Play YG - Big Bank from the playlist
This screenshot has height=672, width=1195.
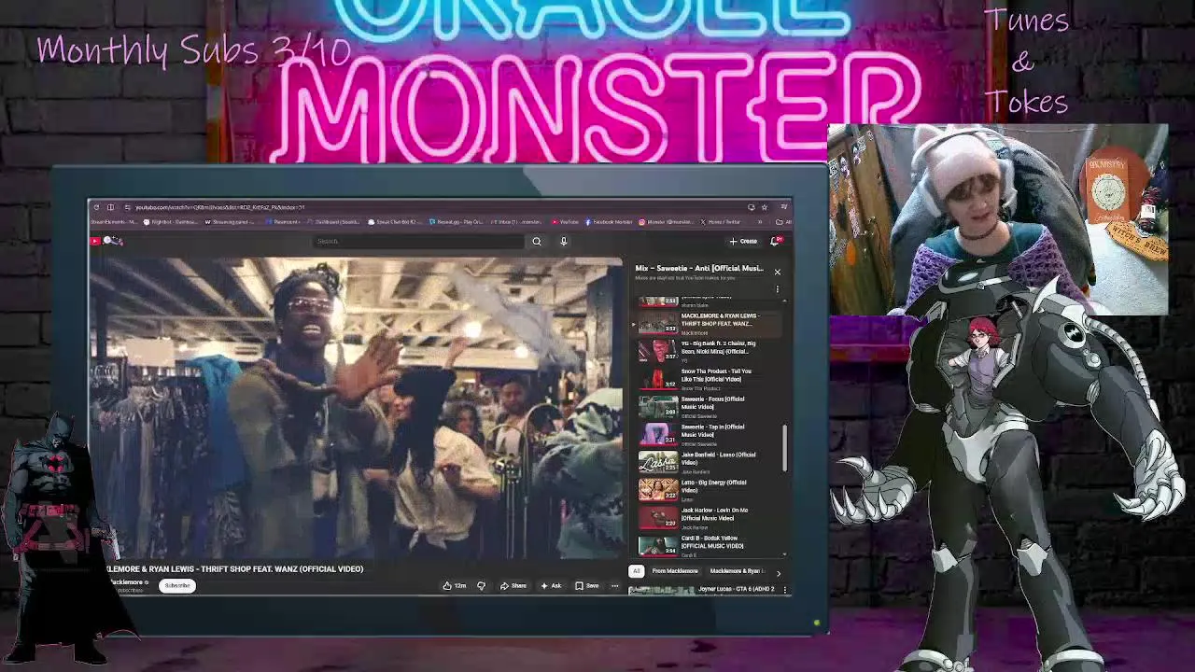point(710,351)
